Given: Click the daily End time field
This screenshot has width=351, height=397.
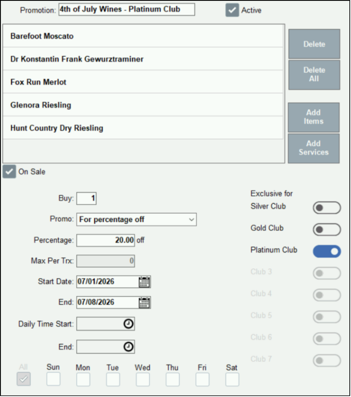Looking at the screenshot, I should [106, 347].
